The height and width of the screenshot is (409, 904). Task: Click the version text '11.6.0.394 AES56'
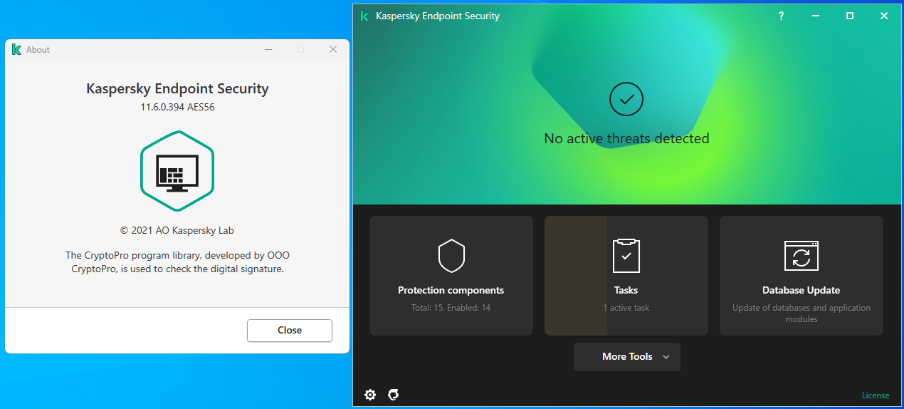coord(177,108)
